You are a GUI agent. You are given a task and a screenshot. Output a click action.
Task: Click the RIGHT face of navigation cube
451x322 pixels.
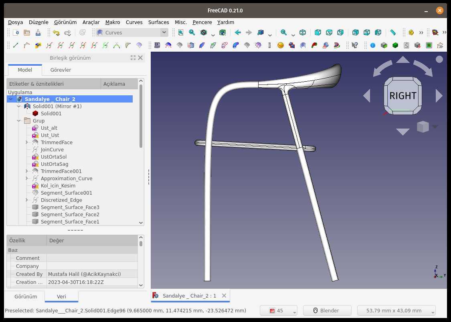[x=402, y=96]
